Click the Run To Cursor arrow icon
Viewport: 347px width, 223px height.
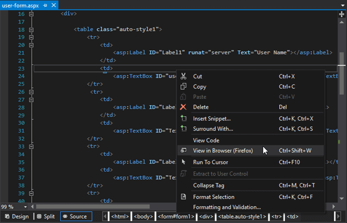point(183,162)
